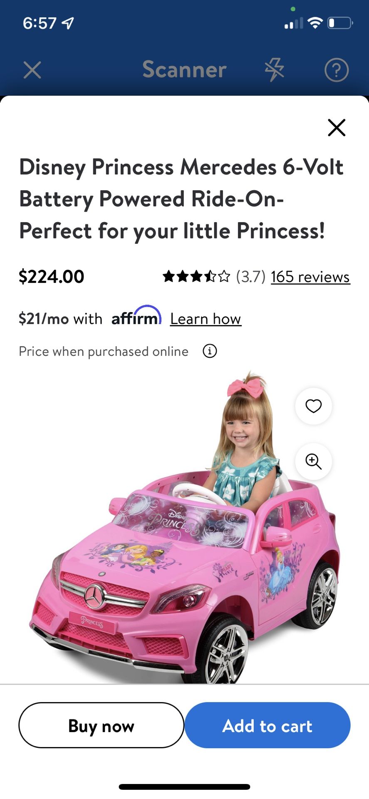Tap the $224.00 price

[52, 277]
